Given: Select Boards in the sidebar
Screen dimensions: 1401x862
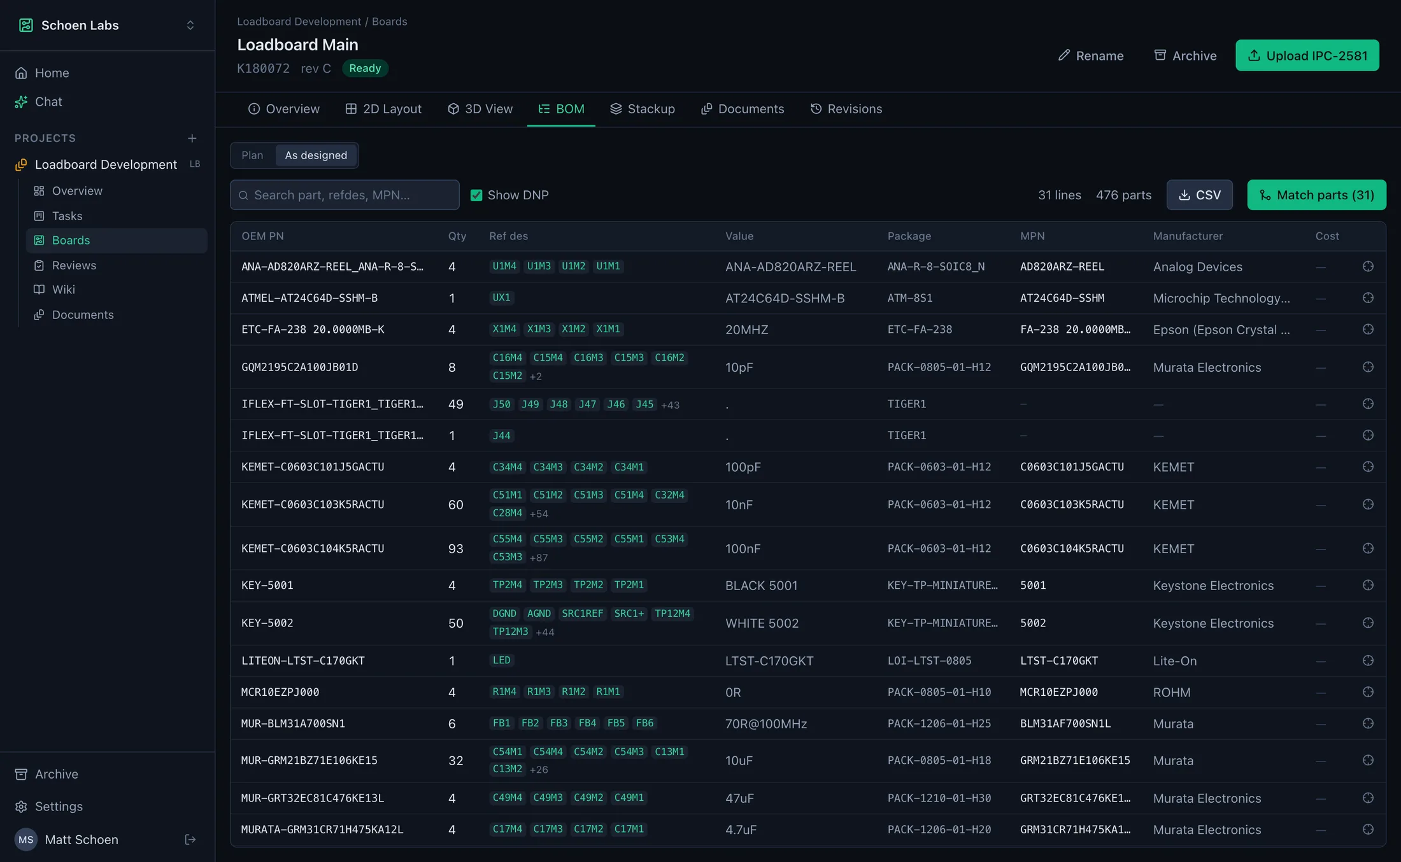Looking at the screenshot, I should pyautogui.click(x=117, y=240).
